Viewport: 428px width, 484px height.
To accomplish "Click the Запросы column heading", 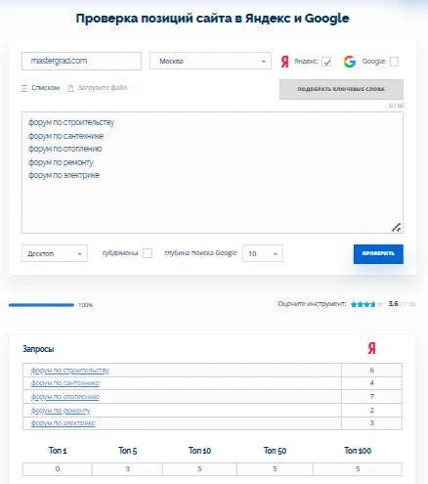I will click(x=38, y=349).
